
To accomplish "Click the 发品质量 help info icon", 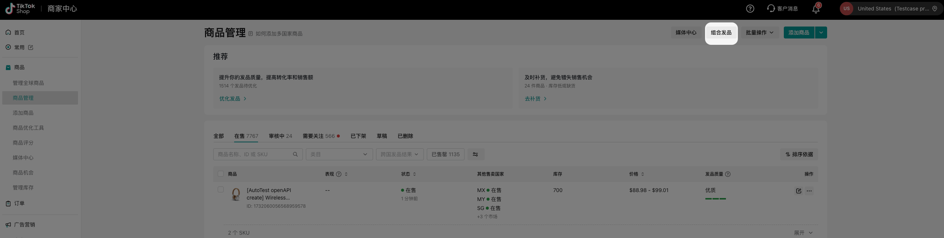I will coord(728,174).
